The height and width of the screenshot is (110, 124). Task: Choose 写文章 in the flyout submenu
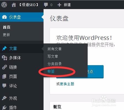coord(53,56)
